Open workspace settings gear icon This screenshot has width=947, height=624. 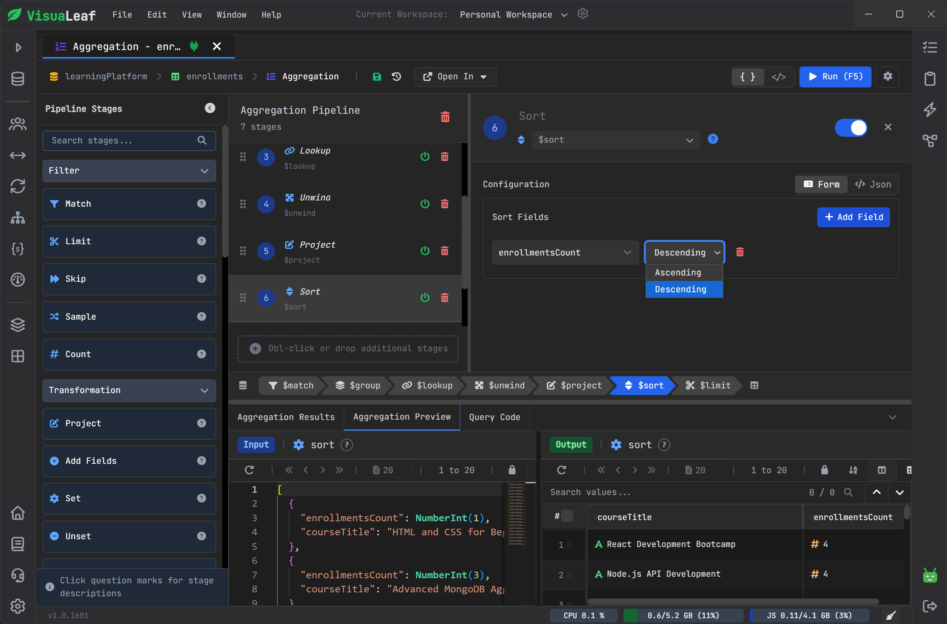(582, 14)
